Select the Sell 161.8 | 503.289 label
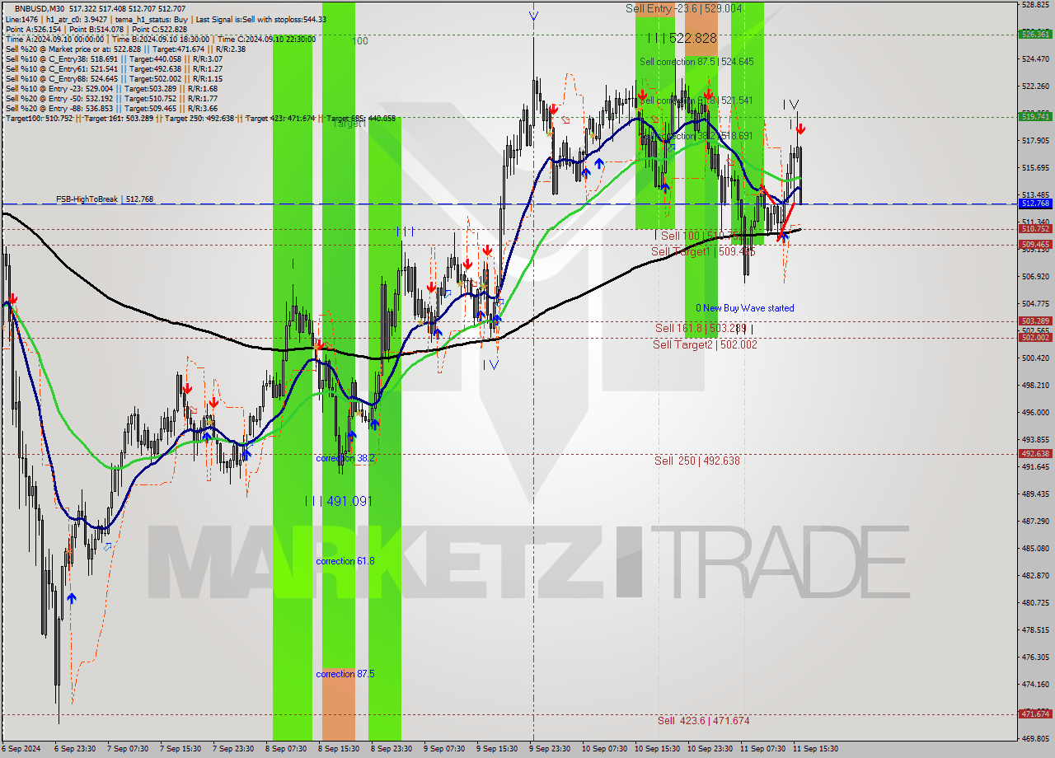 point(701,328)
